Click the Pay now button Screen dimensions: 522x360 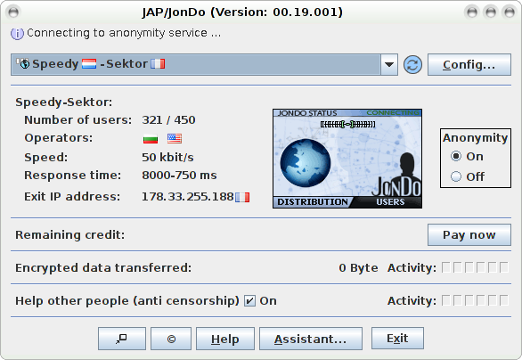469,234
